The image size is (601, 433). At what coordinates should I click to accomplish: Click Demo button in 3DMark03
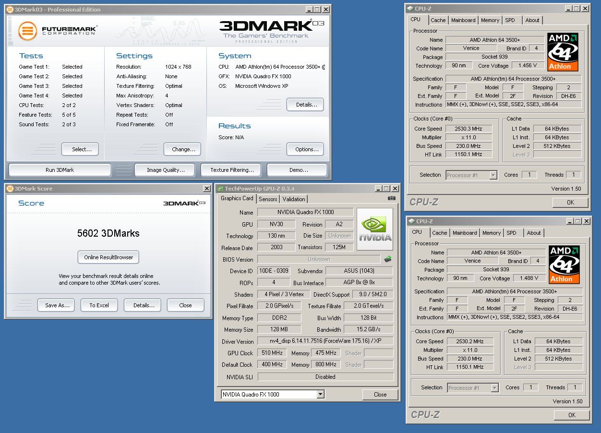[298, 170]
